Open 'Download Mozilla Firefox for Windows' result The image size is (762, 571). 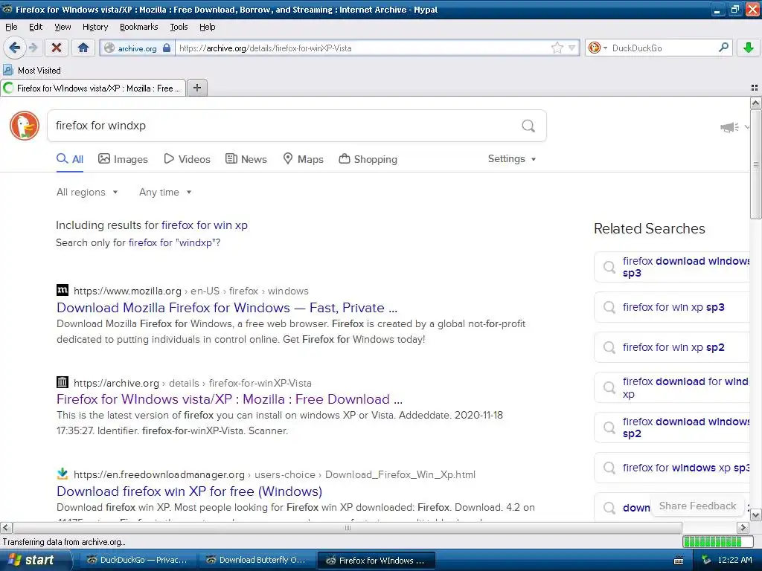pos(227,308)
